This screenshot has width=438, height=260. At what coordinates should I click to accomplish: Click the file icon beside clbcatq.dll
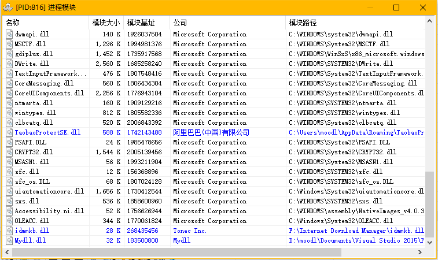9,122
